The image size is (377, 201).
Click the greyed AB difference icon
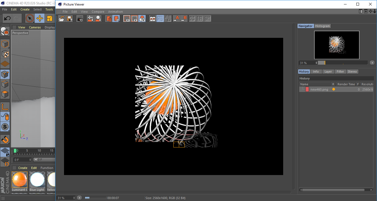click(168, 19)
